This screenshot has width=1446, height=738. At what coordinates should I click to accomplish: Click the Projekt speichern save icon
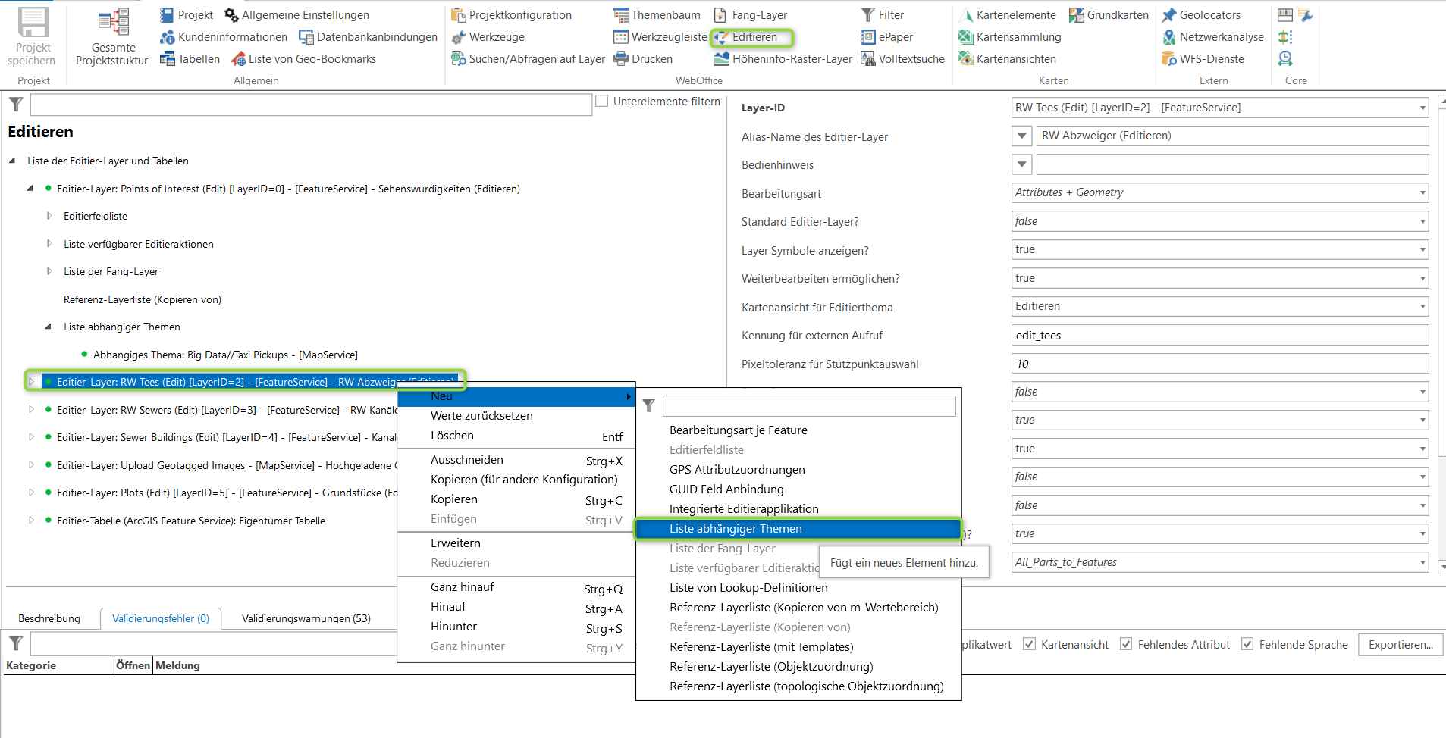[x=33, y=23]
